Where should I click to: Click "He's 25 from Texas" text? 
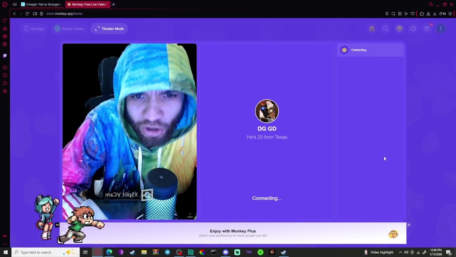click(267, 137)
